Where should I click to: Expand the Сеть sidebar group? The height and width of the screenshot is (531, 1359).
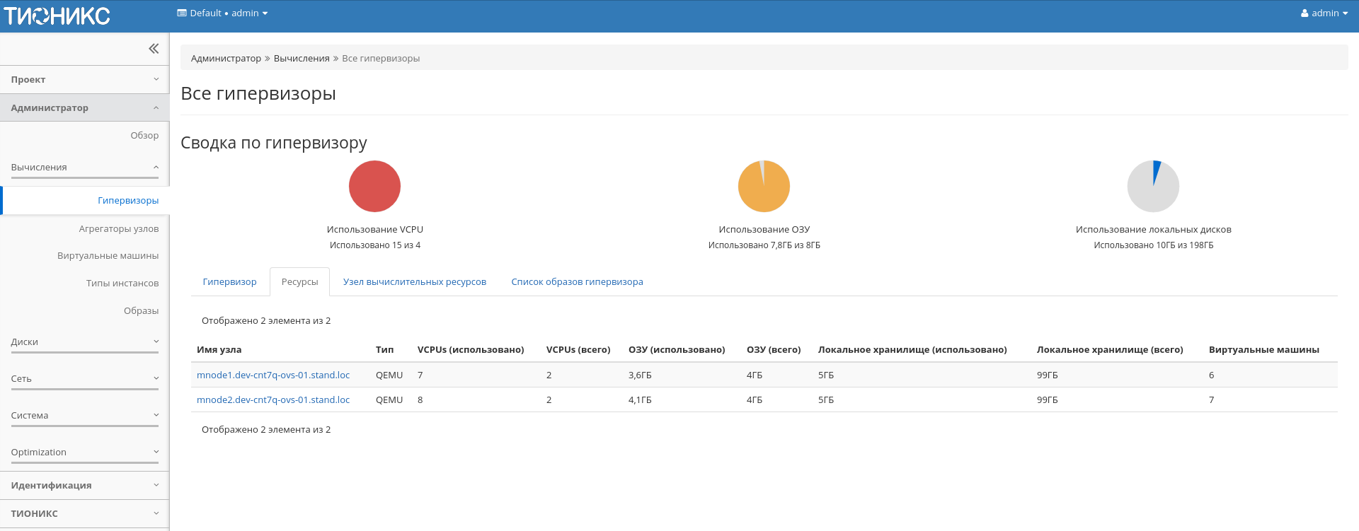(x=84, y=379)
